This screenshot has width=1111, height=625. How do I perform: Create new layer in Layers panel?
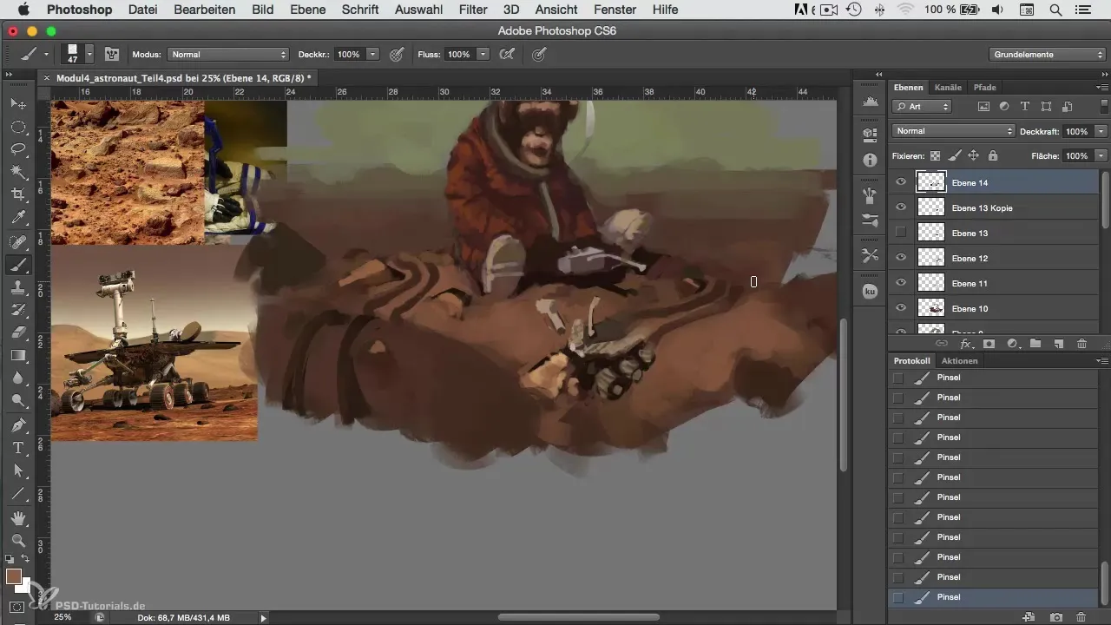click(x=1059, y=344)
